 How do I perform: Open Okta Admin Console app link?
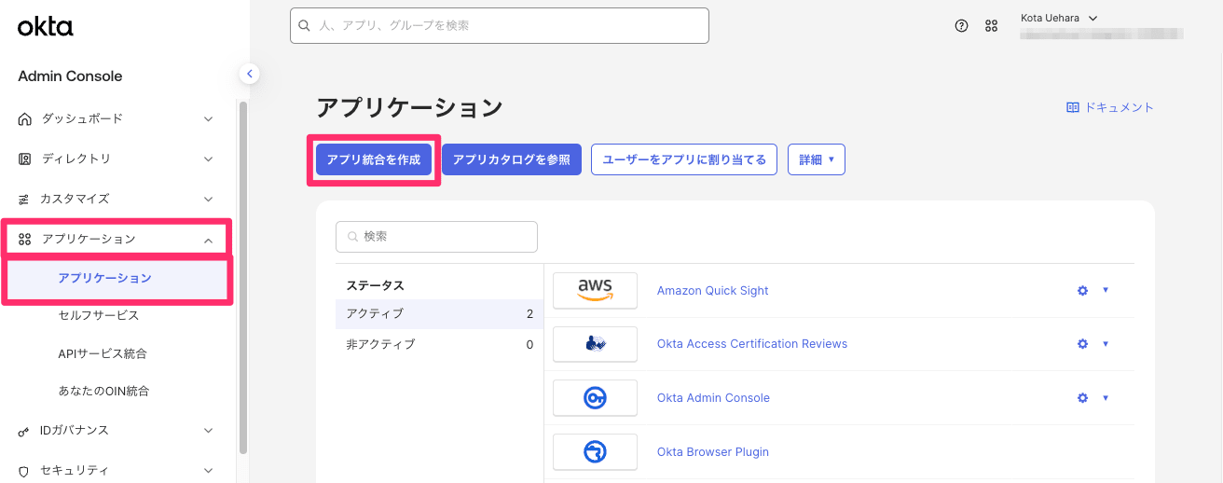tap(713, 397)
